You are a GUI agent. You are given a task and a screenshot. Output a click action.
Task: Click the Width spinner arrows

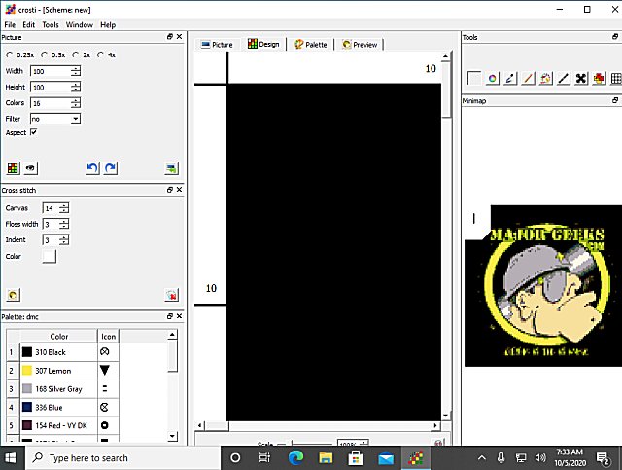pyautogui.click(x=76, y=71)
